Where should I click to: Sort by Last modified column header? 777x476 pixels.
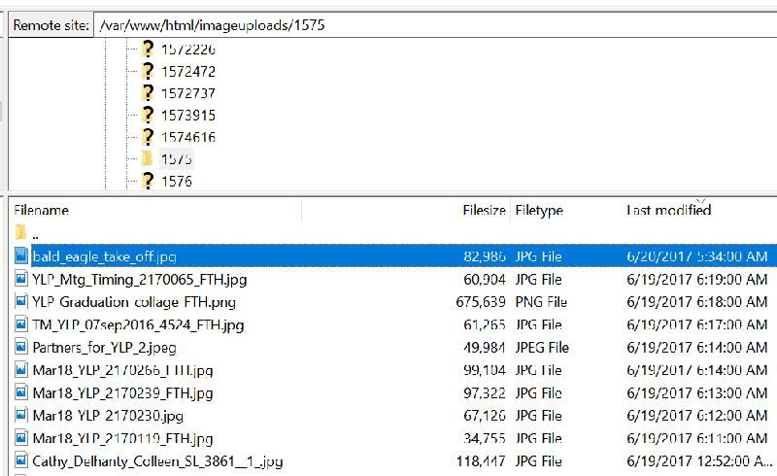(x=668, y=211)
